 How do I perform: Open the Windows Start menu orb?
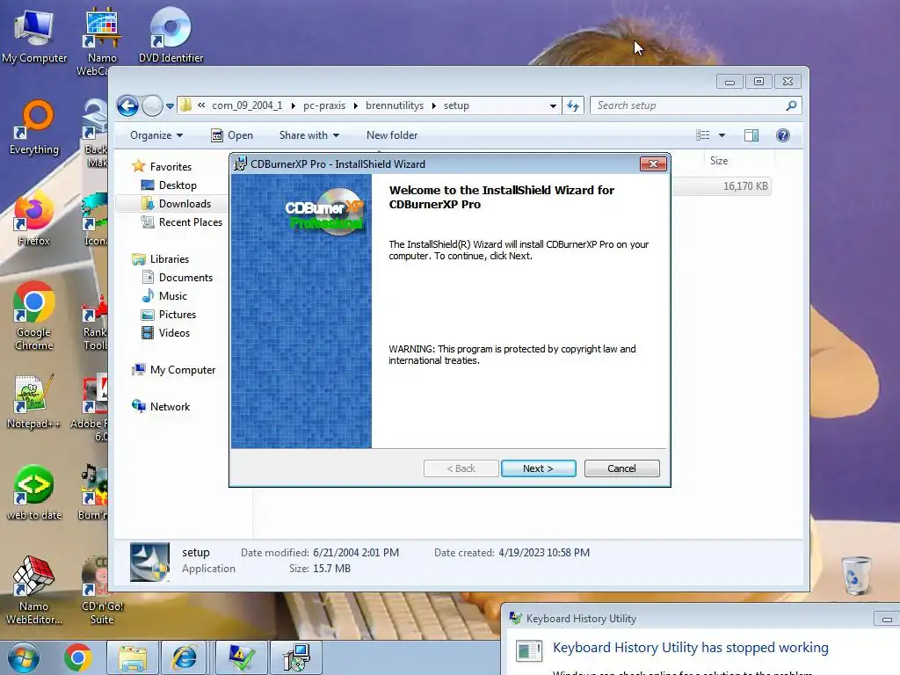tap(23, 657)
